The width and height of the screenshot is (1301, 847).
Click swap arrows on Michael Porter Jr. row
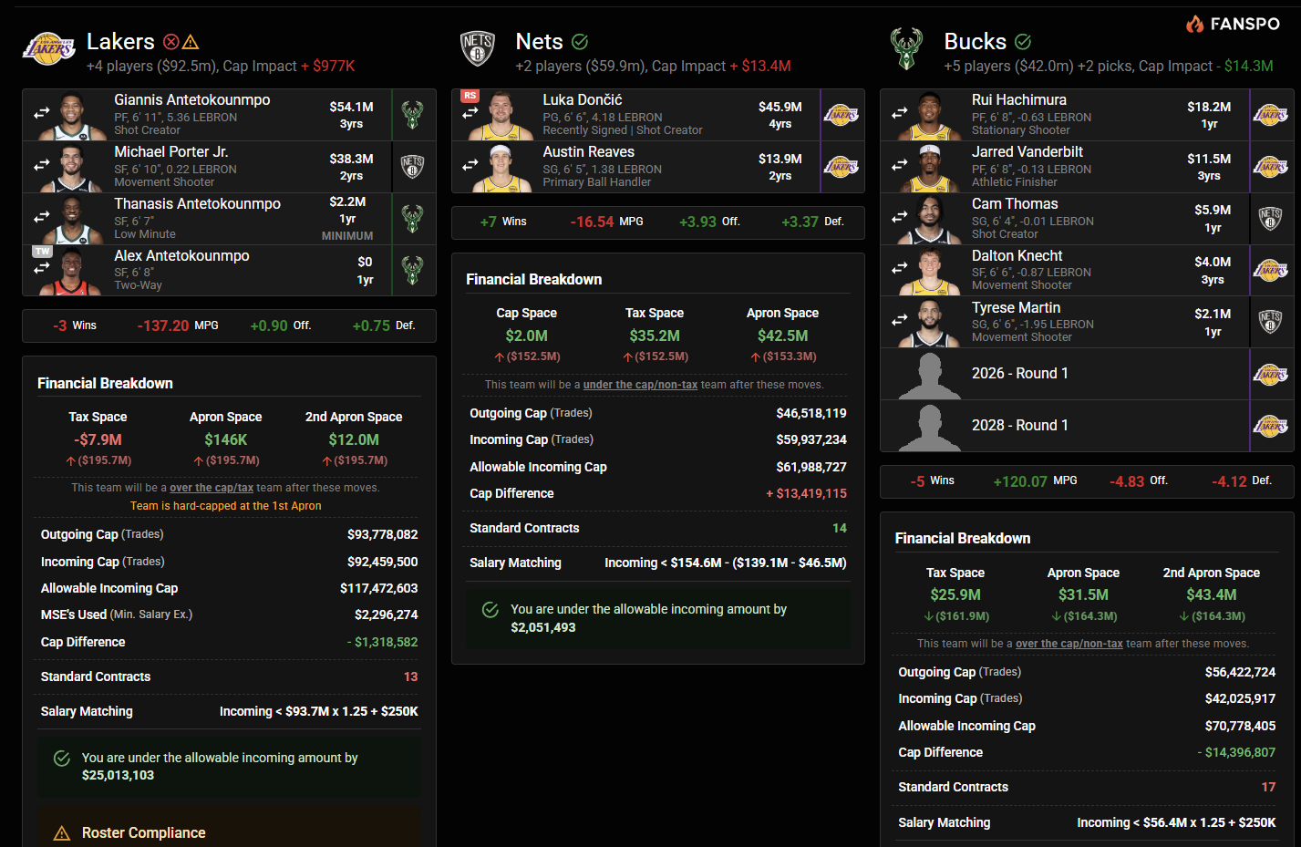pos(42,166)
